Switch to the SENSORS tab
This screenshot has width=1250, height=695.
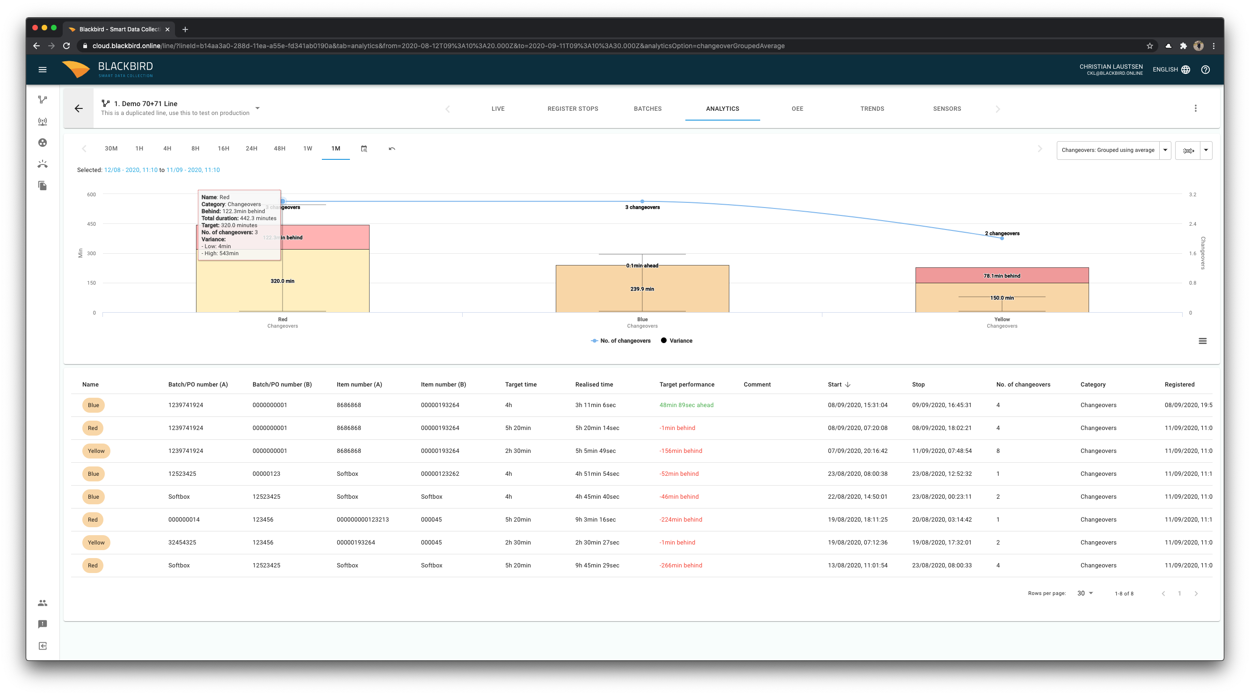pos(947,108)
